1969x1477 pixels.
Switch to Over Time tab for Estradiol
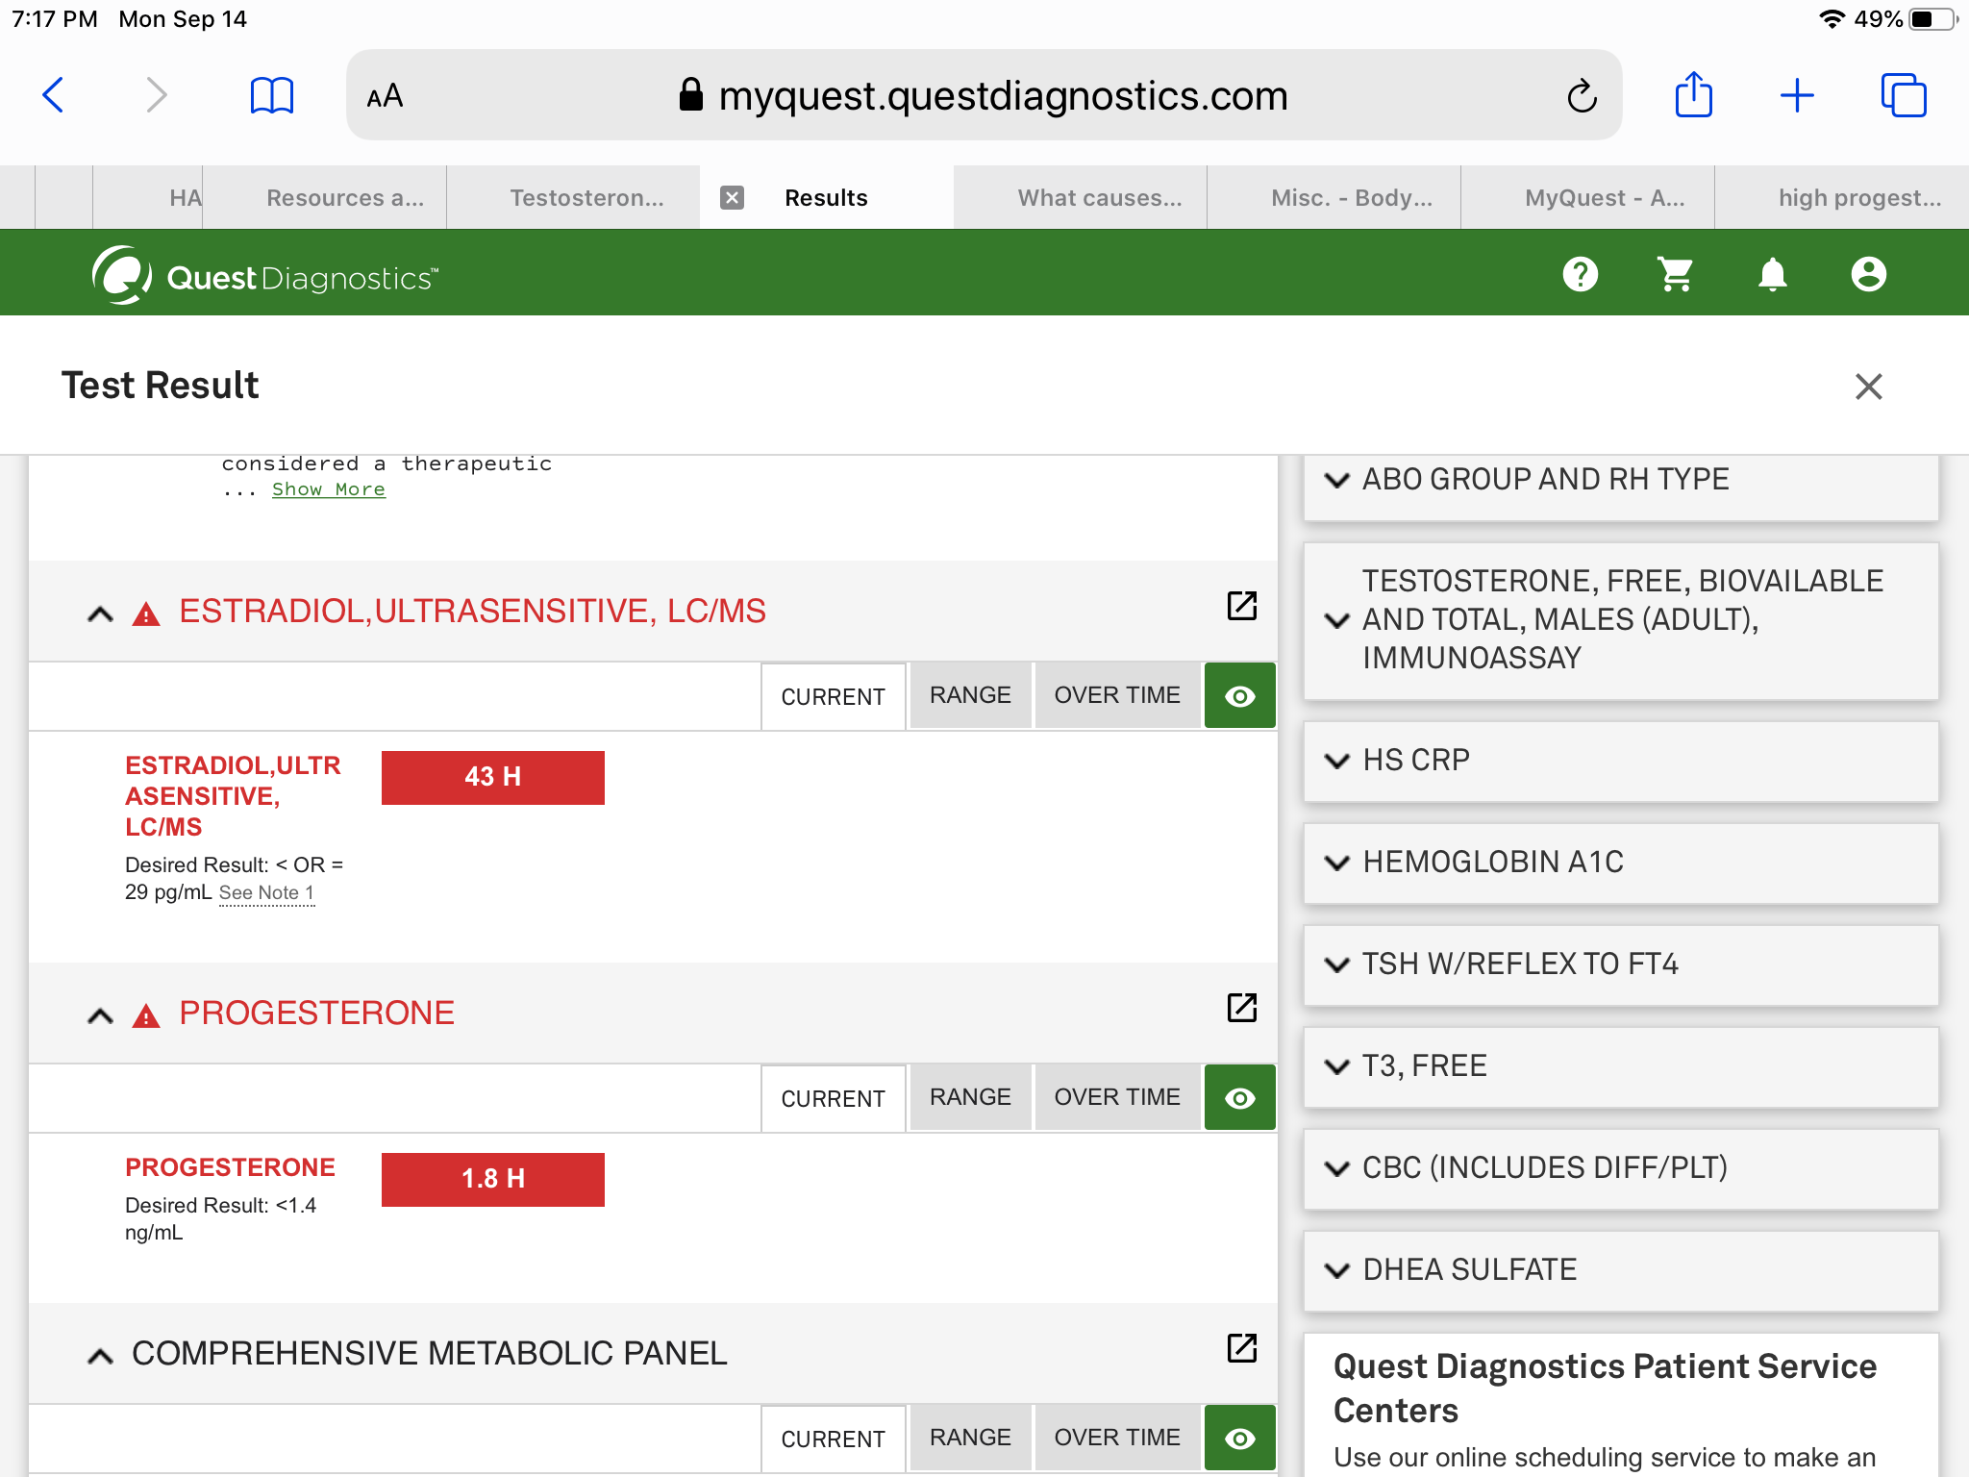pos(1116,695)
